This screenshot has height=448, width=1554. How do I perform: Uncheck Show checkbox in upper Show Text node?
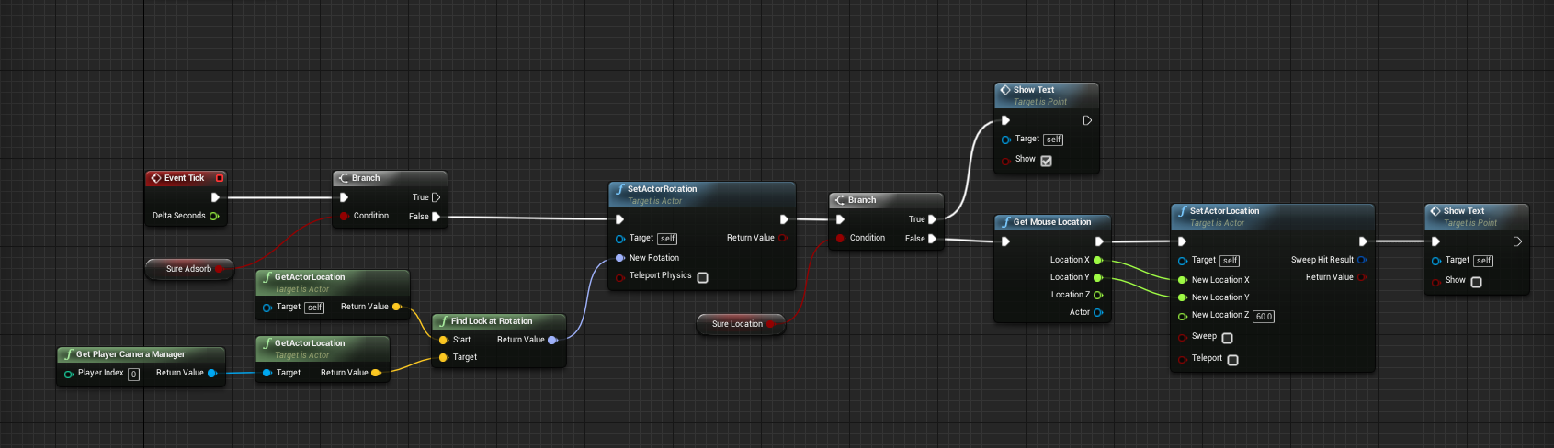point(1046,161)
